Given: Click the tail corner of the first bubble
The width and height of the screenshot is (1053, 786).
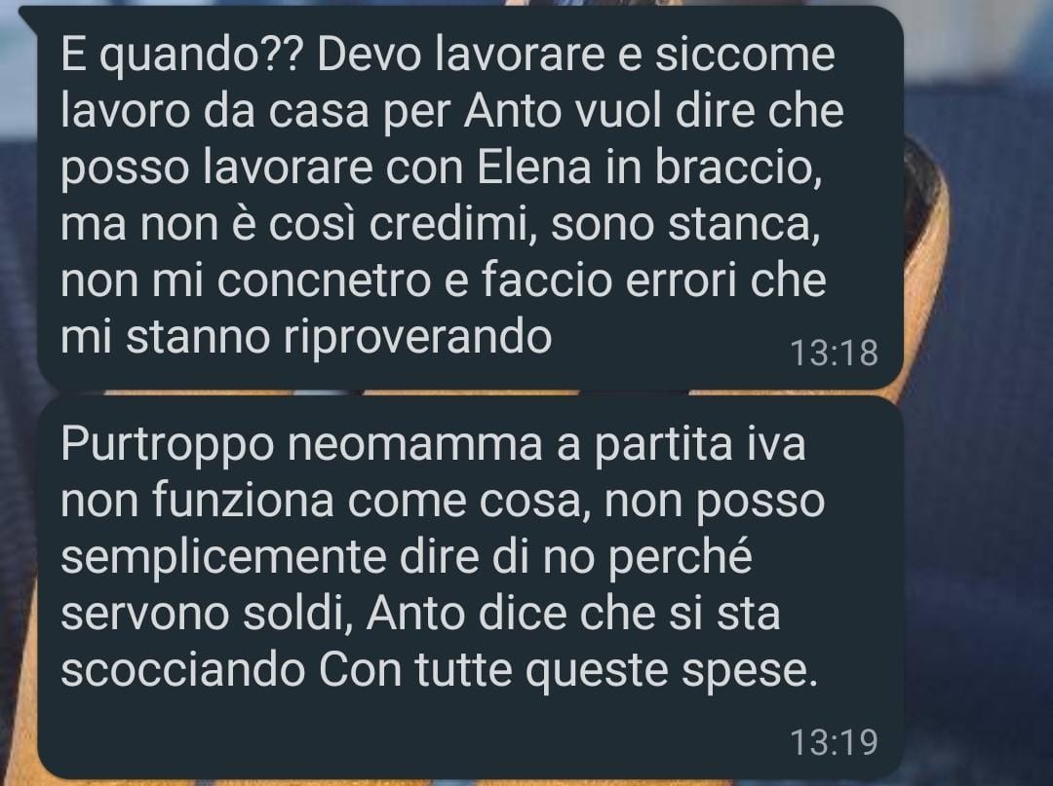Looking at the screenshot, I should pos(30,17).
